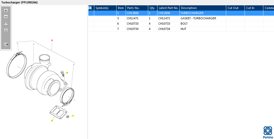Click the four-squares grid view icon
274x139 pixels.
click(x=6, y=24)
